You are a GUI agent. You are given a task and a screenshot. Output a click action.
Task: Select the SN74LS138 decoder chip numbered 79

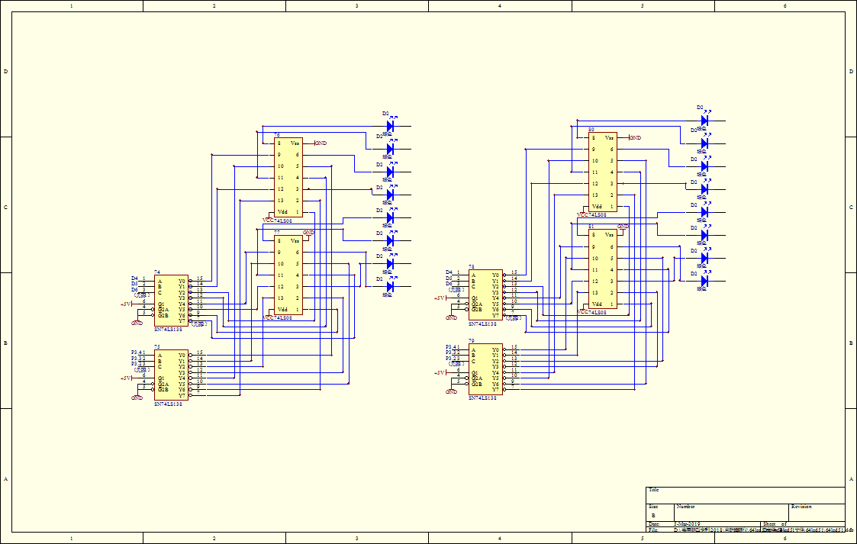tap(485, 369)
